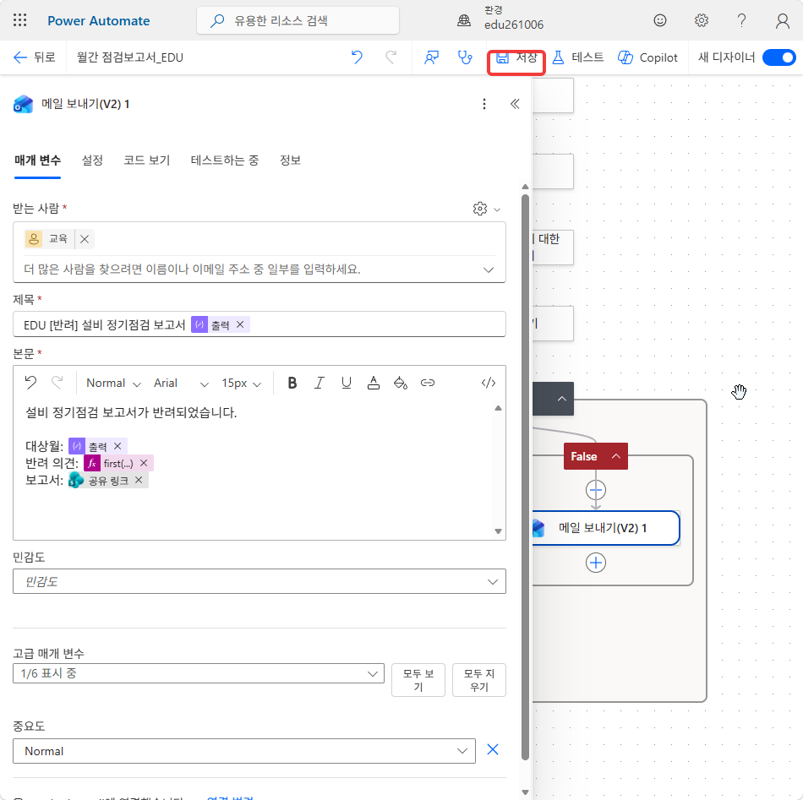Open the user account icon

tap(782, 20)
